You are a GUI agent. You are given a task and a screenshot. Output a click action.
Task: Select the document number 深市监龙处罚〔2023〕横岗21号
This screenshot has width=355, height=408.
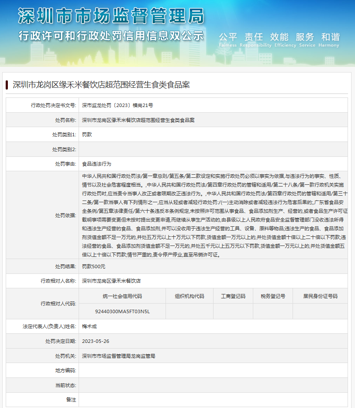[117, 105]
